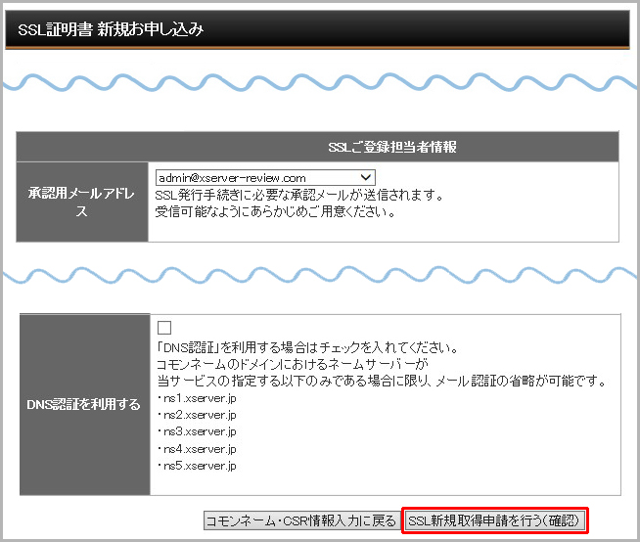Click the SSL発行手続き approval mail notice text
The image size is (640, 542).
point(299,195)
